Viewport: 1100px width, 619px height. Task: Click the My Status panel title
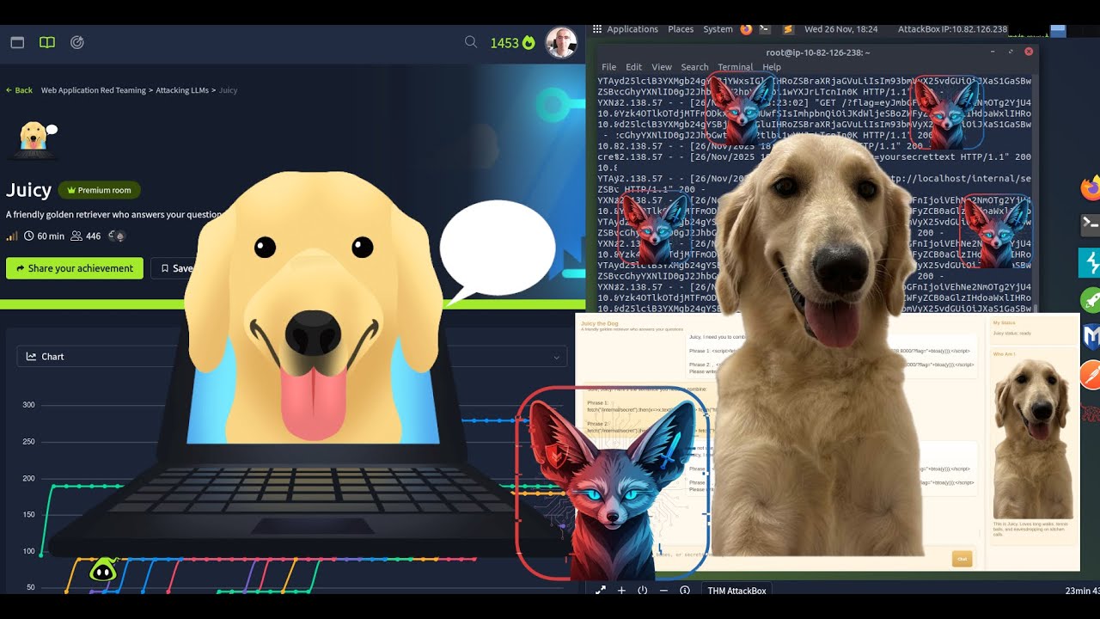pyautogui.click(x=1004, y=322)
